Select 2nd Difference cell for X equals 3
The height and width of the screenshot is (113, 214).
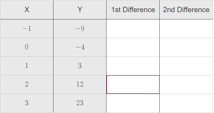pyautogui.click(x=186, y=103)
